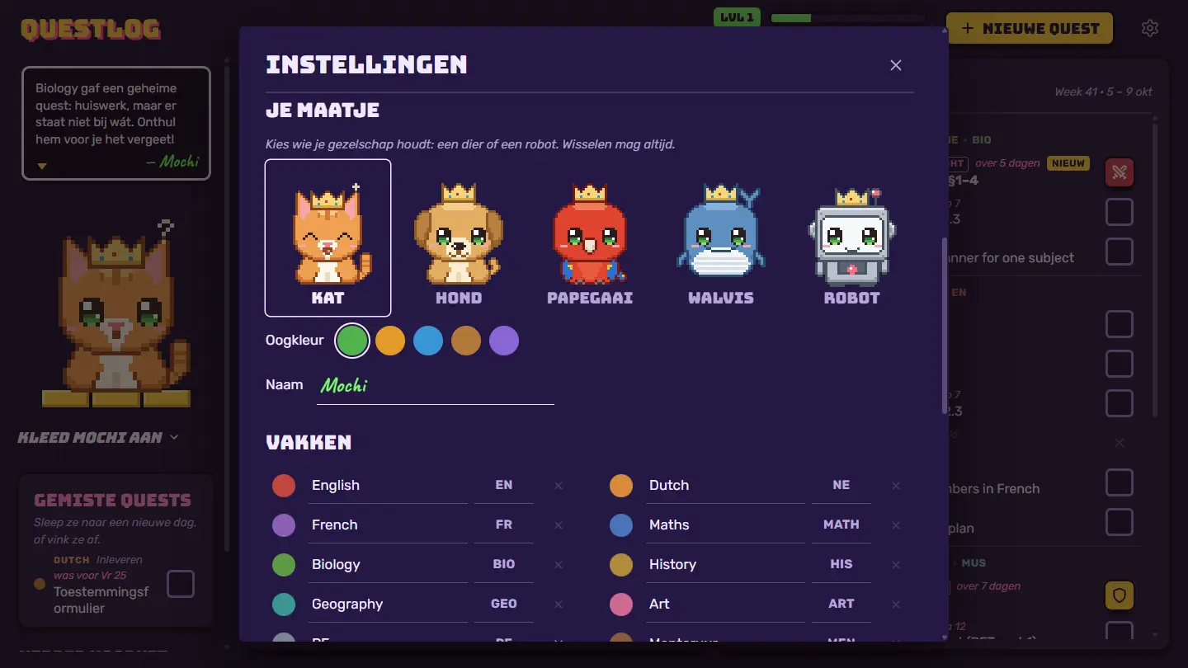Expand the Kleed Mochi aan dropdown
Image resolution: width=1188 pixels, height=668 pixels.
click(98, 437)
